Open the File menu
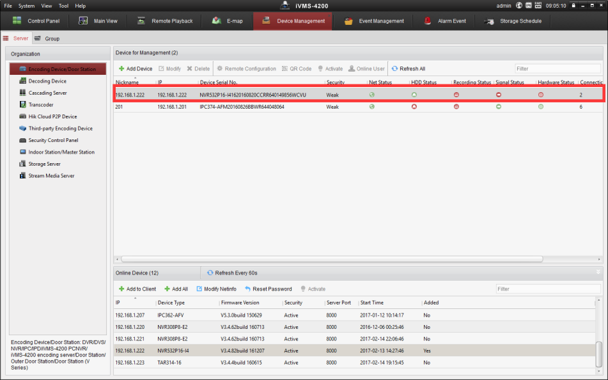 pyautogui.click(x=8, y=6)
